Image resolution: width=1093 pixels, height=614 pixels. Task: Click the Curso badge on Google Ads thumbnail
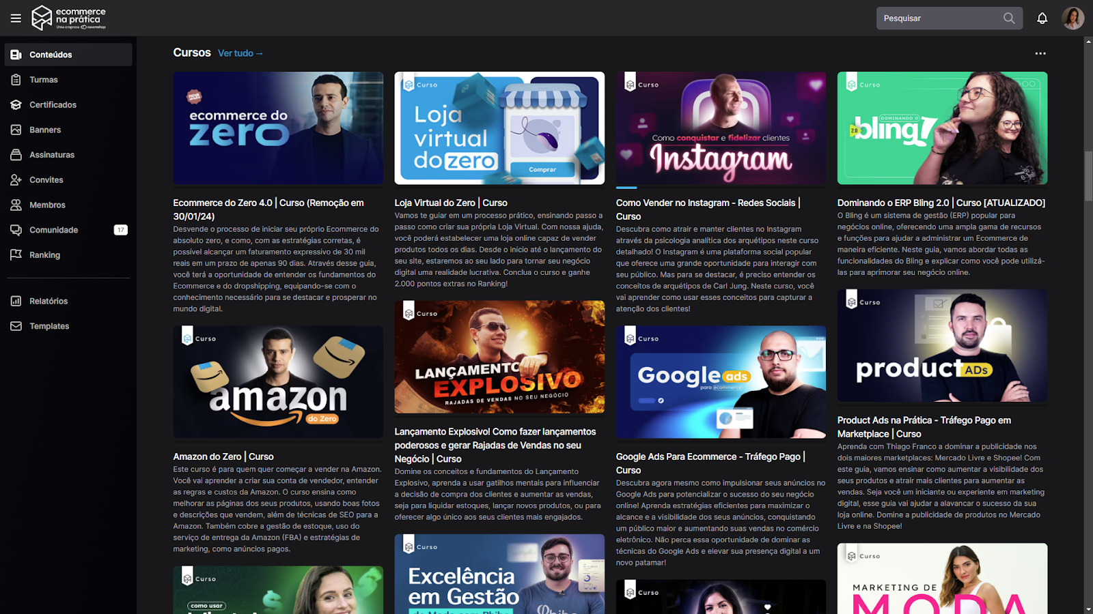[641, 337]
